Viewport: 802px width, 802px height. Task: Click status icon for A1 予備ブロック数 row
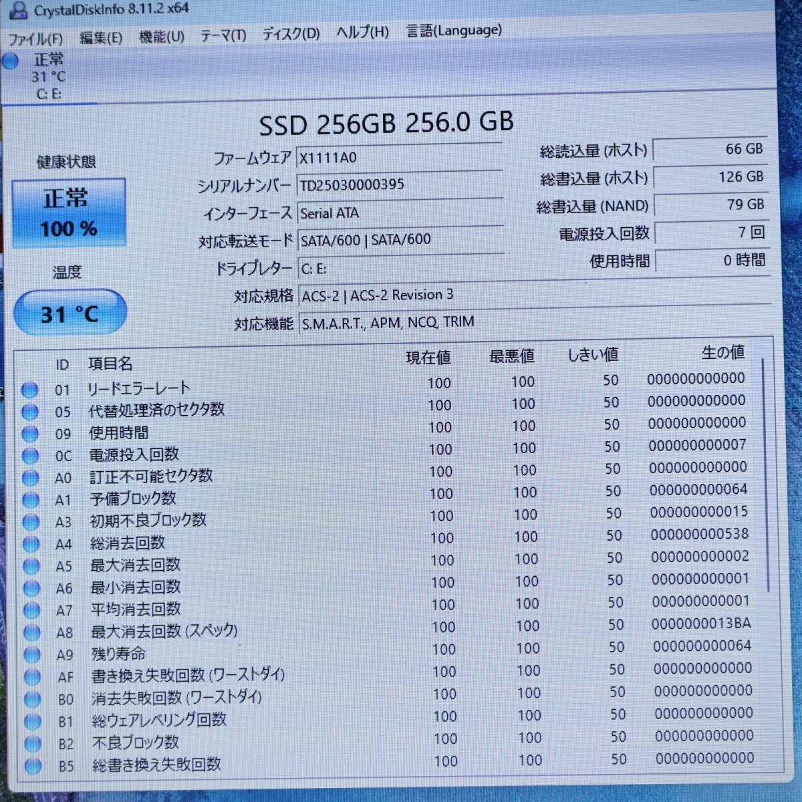pos(31,500)
